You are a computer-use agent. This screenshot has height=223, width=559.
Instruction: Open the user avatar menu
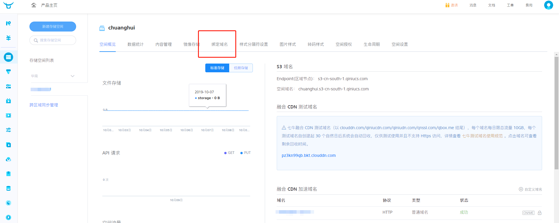pos(549,5)
